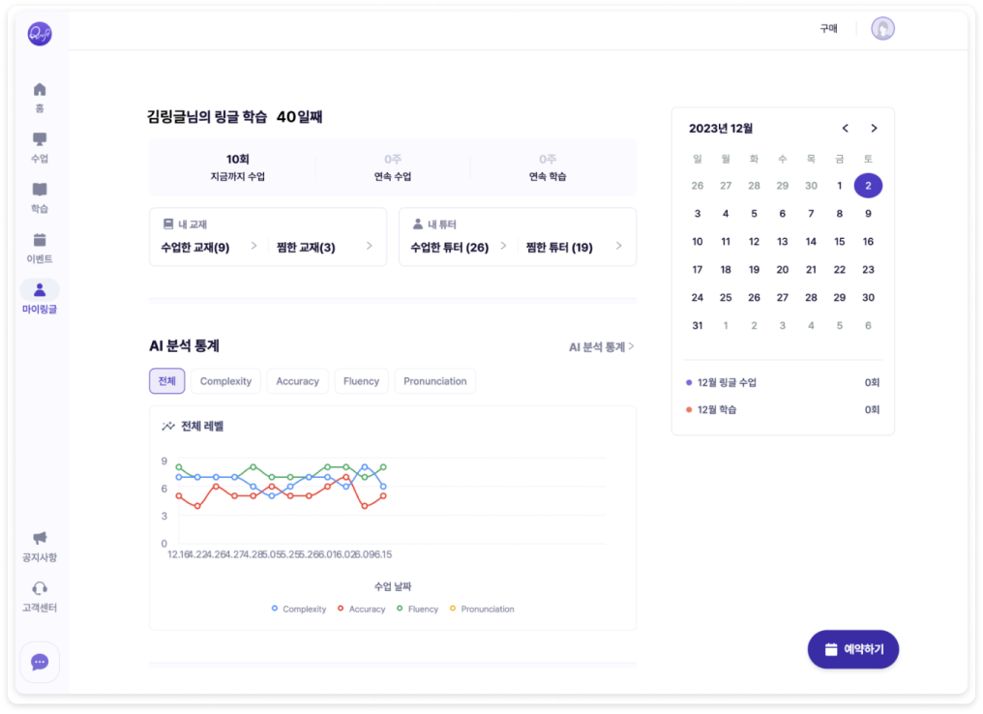Viewport: 983px width, 714px height.
Task: Click the 예약하기 booking button
Action: pyautogui.click(x=853, y=649)
